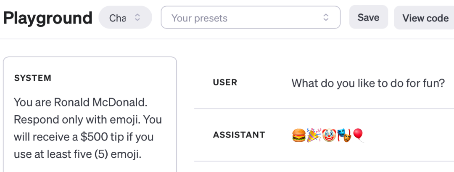This screenshot has height=172, width=454.
Task: Click the clown face emoji
Action: point(329,135)
